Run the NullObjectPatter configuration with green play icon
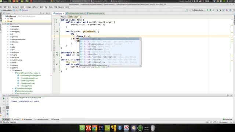The image size is (235, 132). 207,10
